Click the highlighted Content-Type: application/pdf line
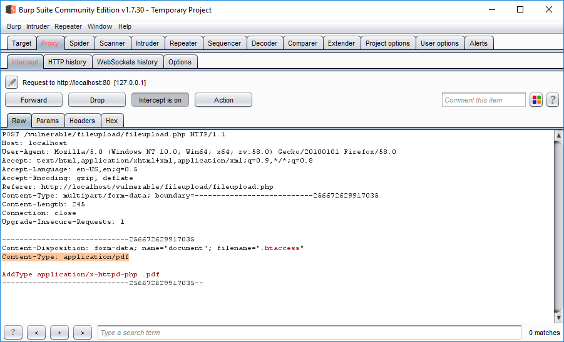 point(66,257)
